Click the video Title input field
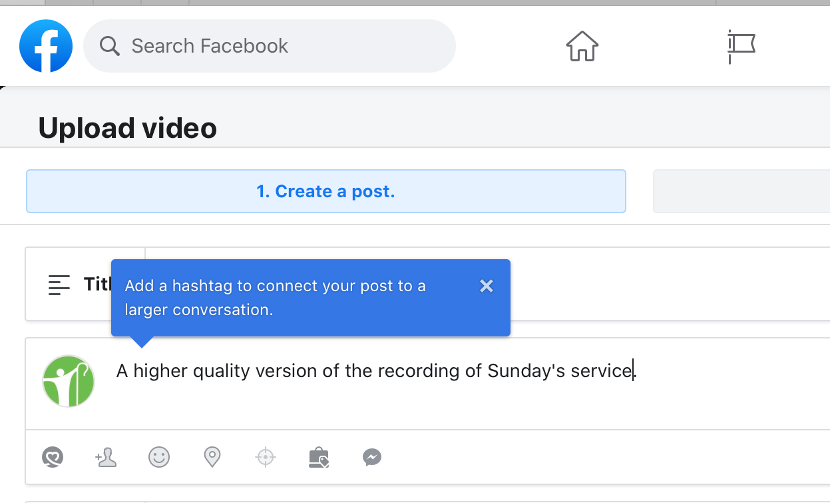Screen dimensions: 830x503 [666, 284]
